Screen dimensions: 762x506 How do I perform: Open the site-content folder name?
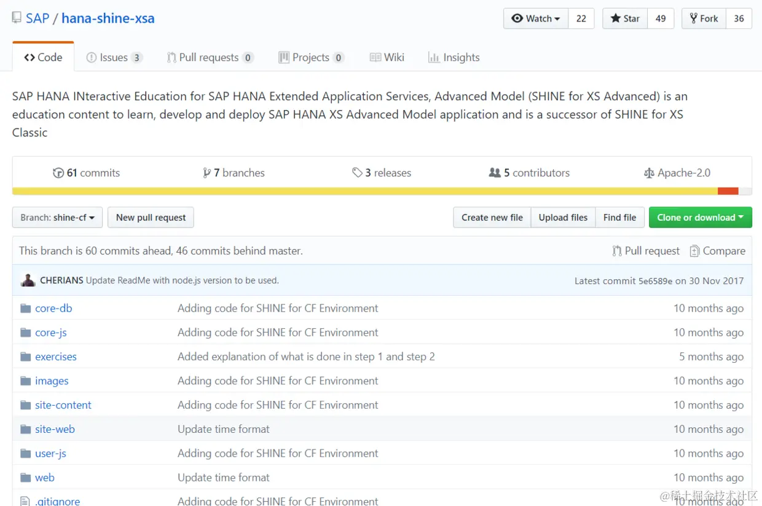[63, 405]
